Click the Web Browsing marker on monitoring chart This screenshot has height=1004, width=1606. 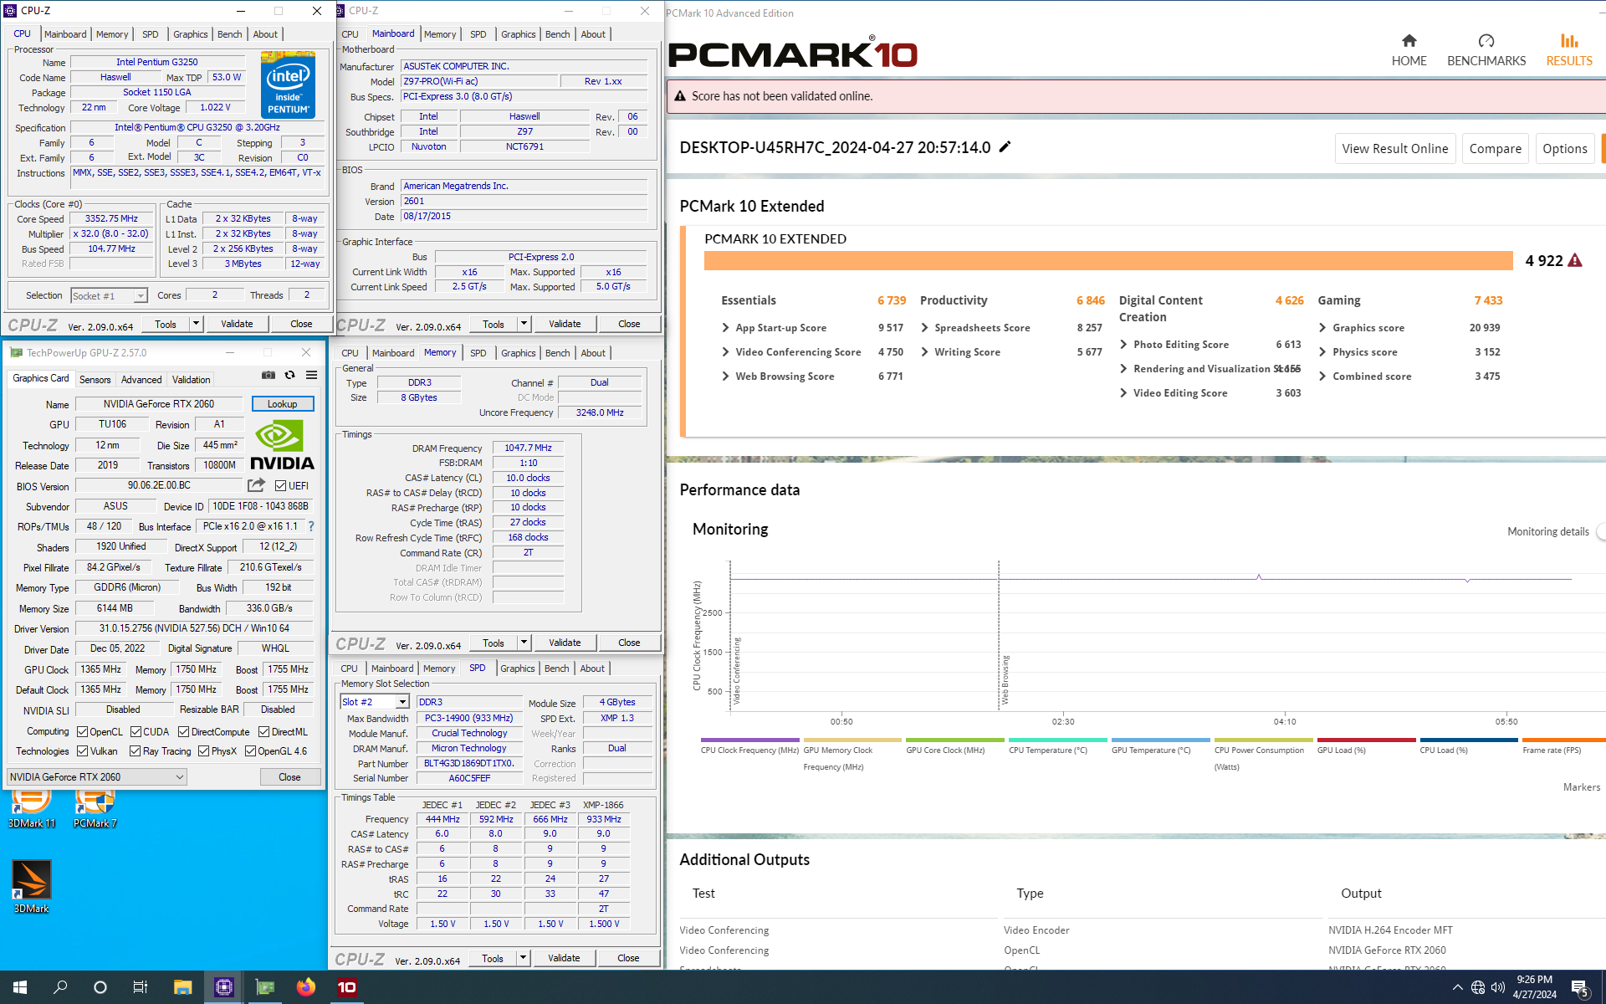(1005, 679)
